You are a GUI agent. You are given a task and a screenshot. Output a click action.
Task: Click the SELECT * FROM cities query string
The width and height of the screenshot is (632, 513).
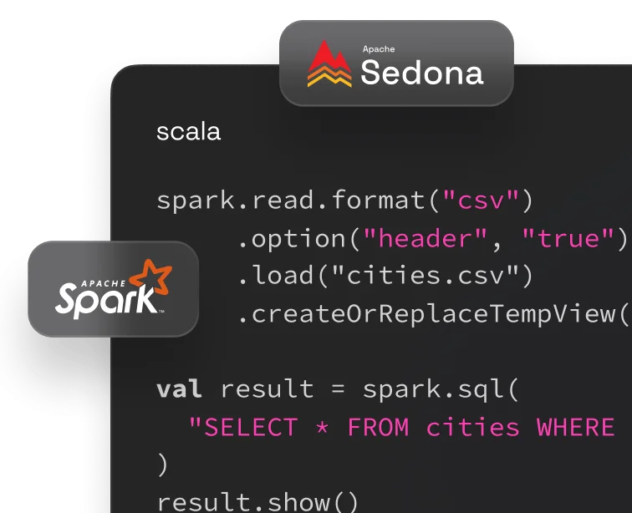point(401,427)
